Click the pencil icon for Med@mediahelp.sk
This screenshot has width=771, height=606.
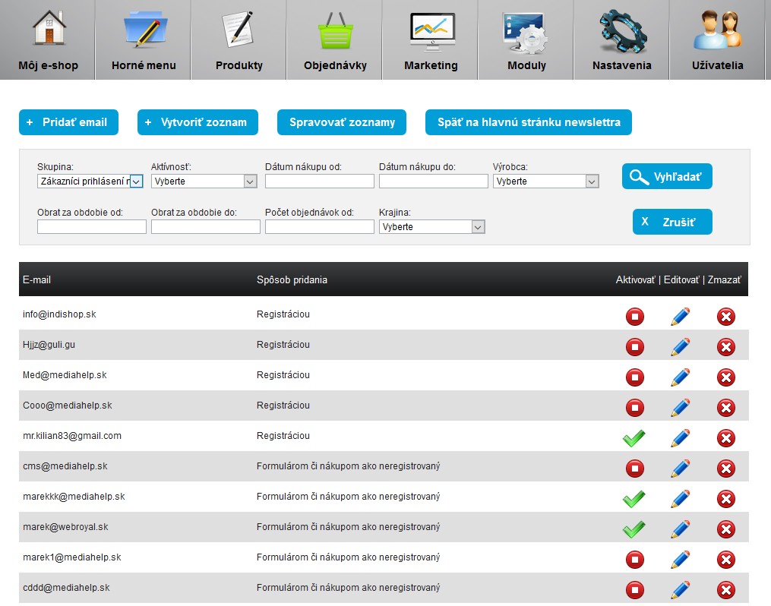(681, 377)
